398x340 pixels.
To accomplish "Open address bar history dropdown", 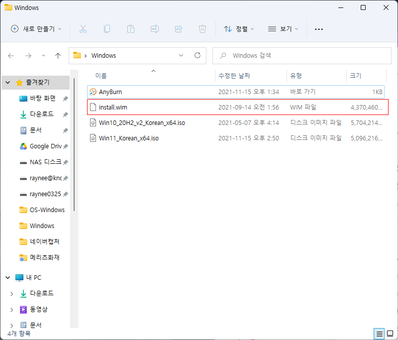I will pyautogui.click(x=181, y=55).
